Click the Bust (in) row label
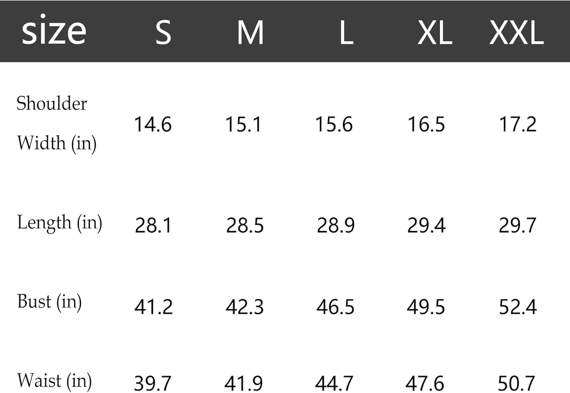 pyautogui.click(x=49, y=302)
